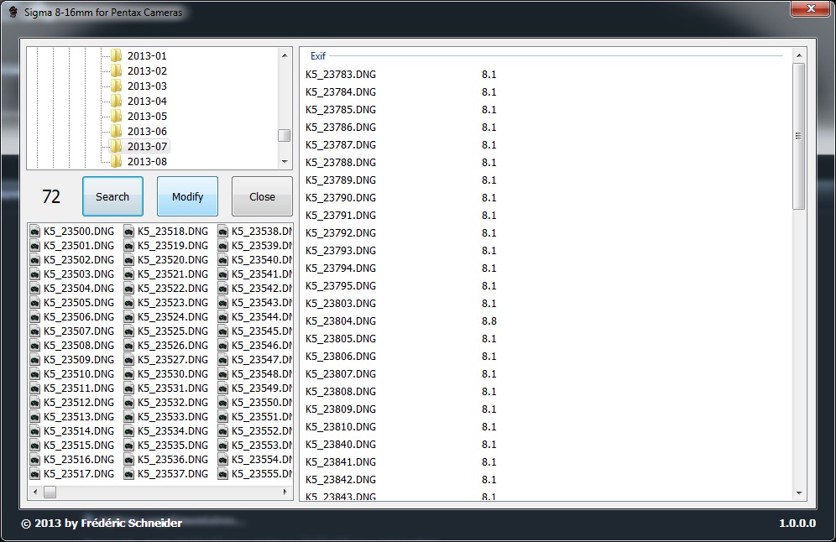Click the app icon in the title bar

point(13,12)
